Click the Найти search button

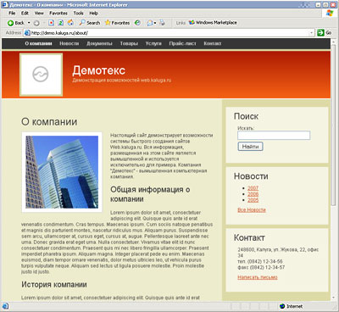(x=250, y=147)
